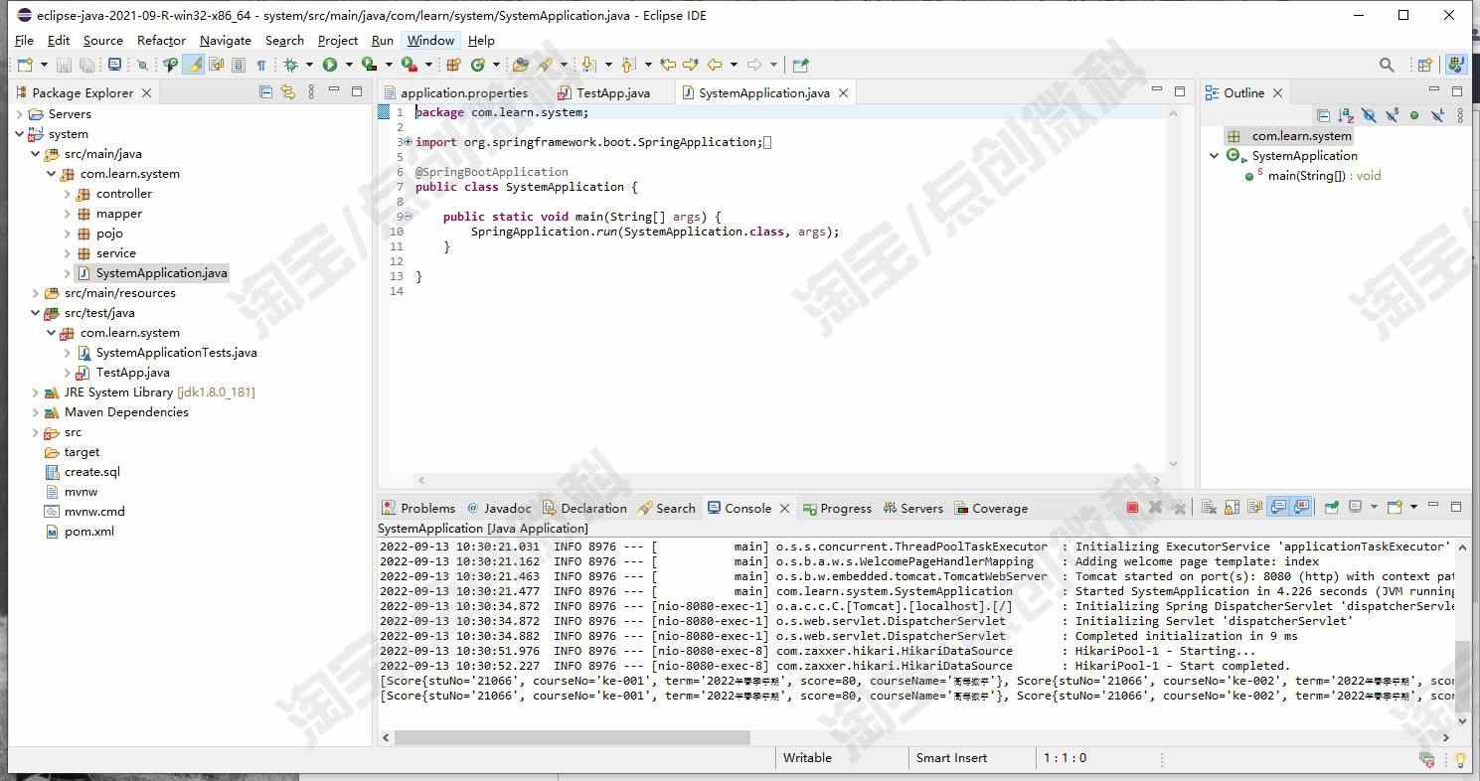Click the Coverage launch toolbar icon
The height and width of the screenshot is (781, 1480).
point(370,65)
